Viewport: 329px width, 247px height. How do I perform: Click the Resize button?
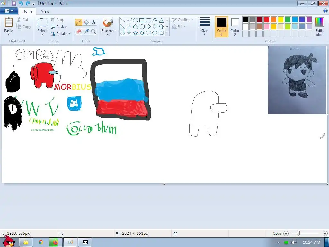coord(59,27)
